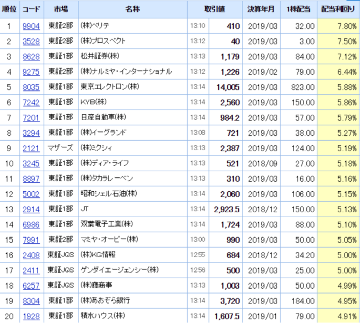Click code 1928 積水ハウス link
Viewport: 360px width, 323px height.
pos(31,315)
